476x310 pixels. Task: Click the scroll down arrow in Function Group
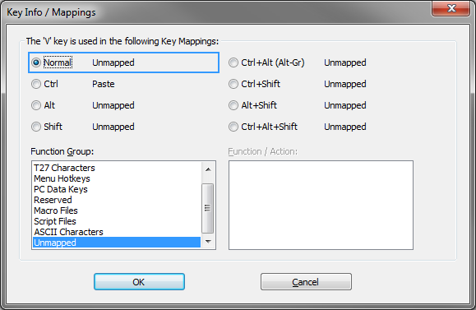click(208, 242)
